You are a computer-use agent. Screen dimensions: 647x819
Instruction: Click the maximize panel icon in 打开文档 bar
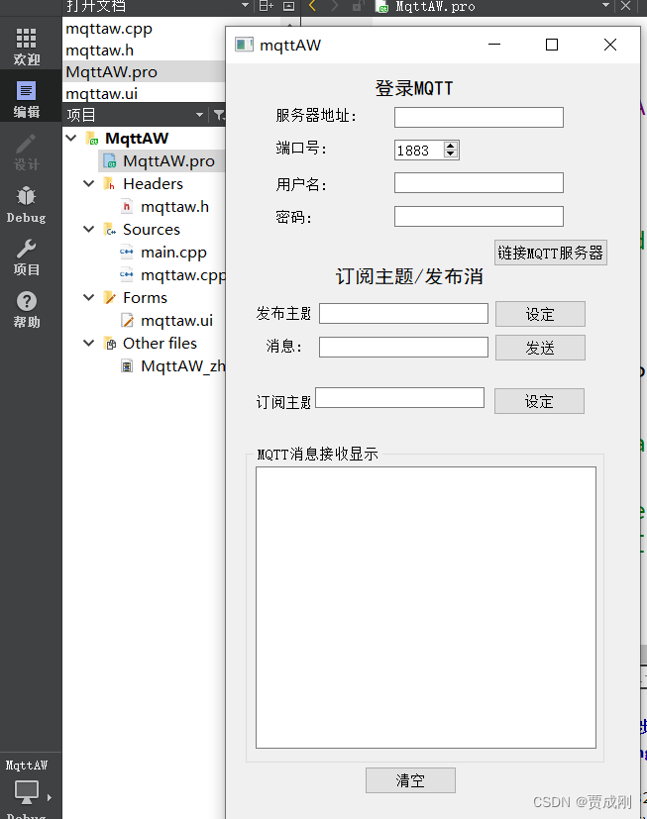289,6
